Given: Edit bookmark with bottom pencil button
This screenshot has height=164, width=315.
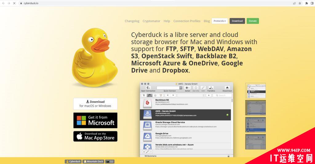Looking at the screenshot, I should 147,152.
